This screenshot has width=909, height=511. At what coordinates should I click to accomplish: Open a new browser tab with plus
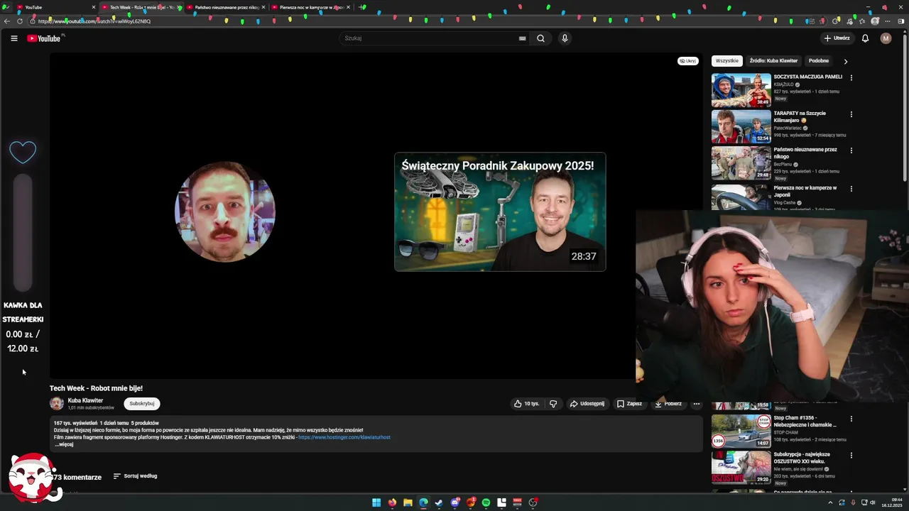tap(362, 7)
